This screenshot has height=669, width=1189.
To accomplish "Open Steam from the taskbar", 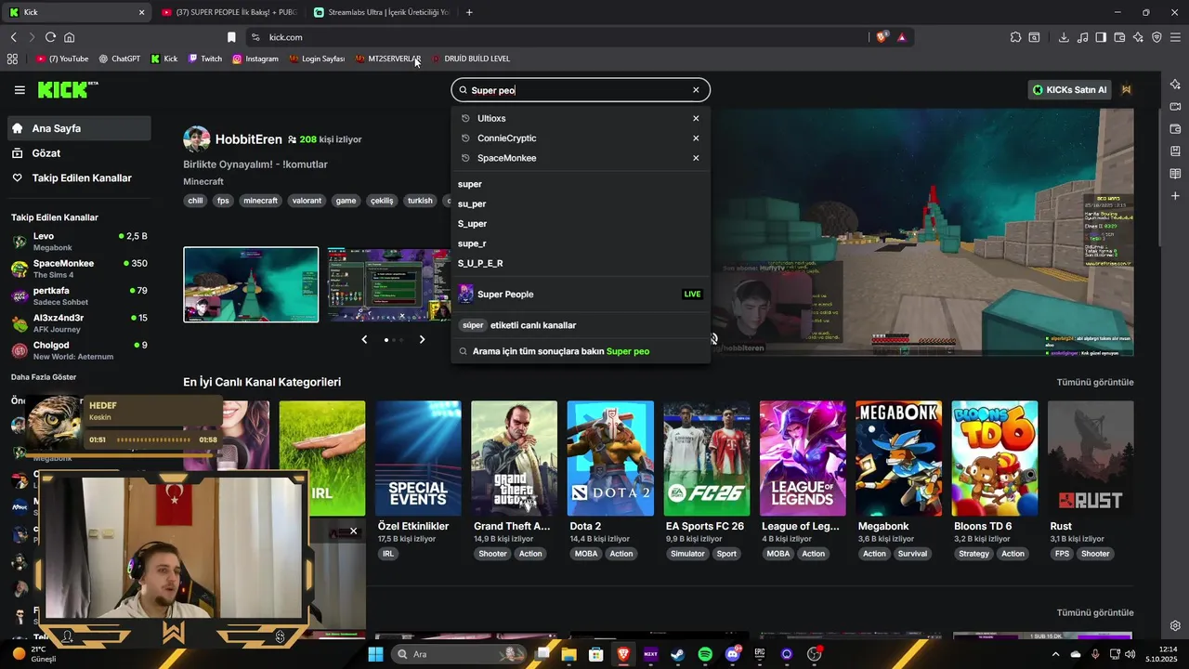I will [x=677, y=654].
